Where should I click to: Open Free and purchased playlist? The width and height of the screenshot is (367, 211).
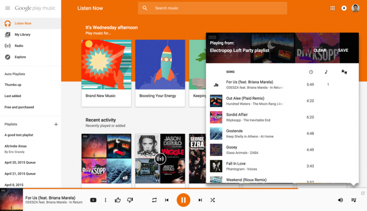click(x=19, y=107)
